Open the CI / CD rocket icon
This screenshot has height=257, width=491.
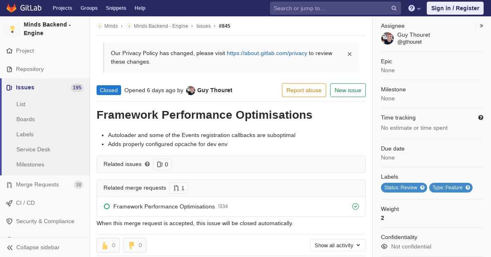9,203
